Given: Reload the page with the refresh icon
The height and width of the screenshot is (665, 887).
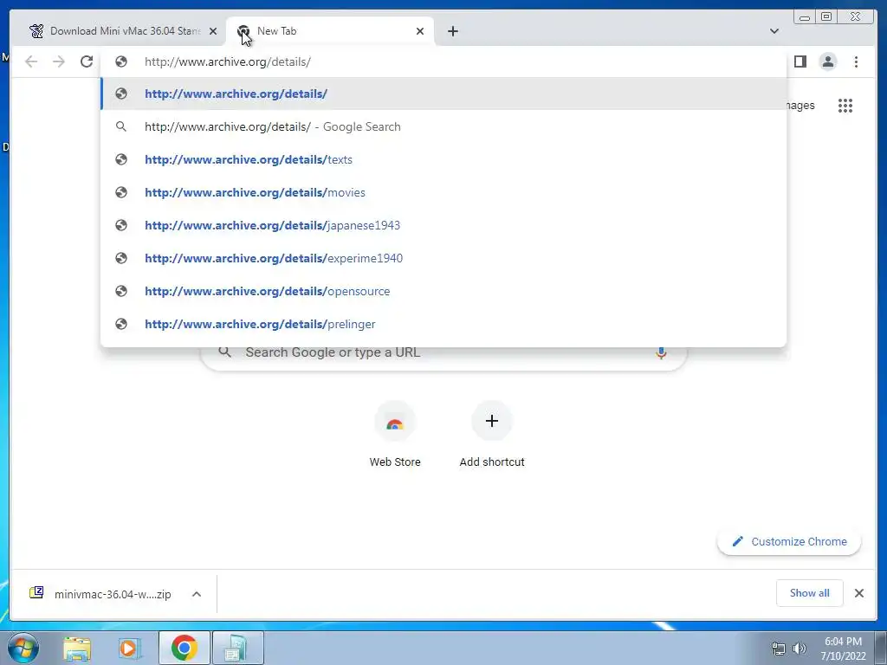Looking at the screenshot, I should click(x=87, y=61).
